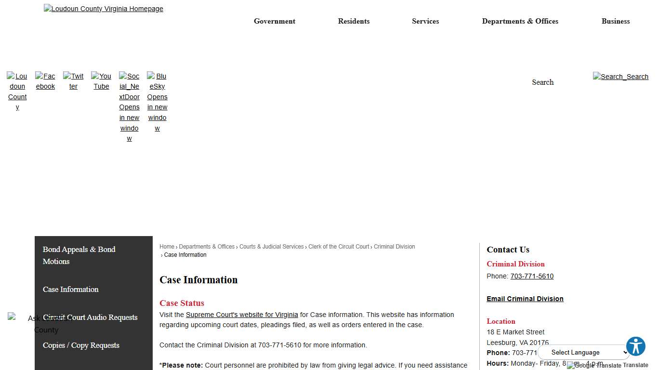Click the Supreme Court's website for Virginia link
This screenshot has width=658, height=370.
(242, 315)
